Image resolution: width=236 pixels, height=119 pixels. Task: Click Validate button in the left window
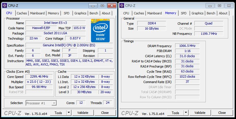83,113
